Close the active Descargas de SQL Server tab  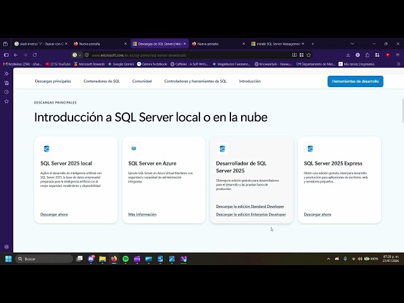(184, 44)
